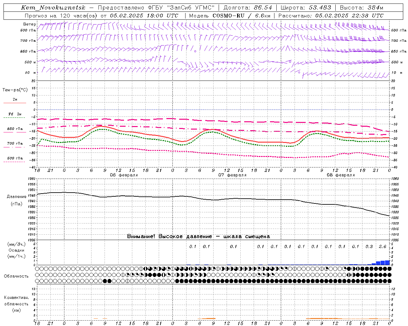Click the Конвективн. convective cloud label
Screen dimensions: 408x326
pos(16,298)
